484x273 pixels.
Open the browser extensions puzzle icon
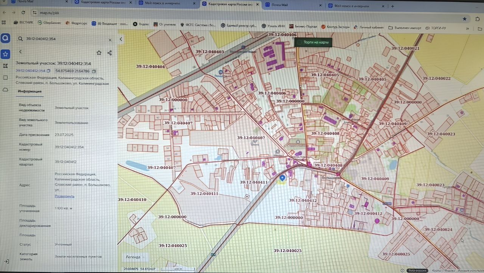477,19
